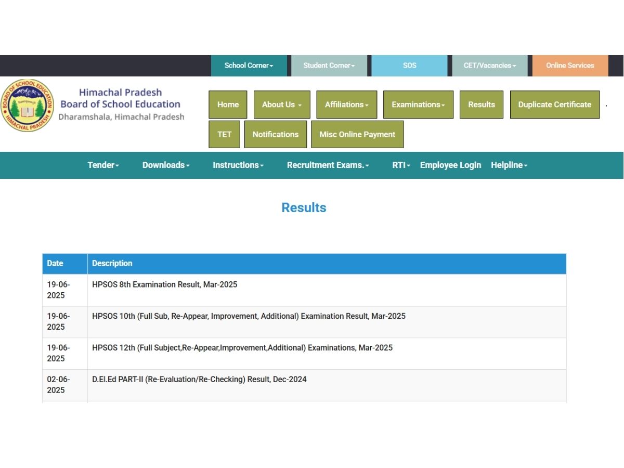
Task: Select Misc Online Payment
Action: (x=357, y=134)
